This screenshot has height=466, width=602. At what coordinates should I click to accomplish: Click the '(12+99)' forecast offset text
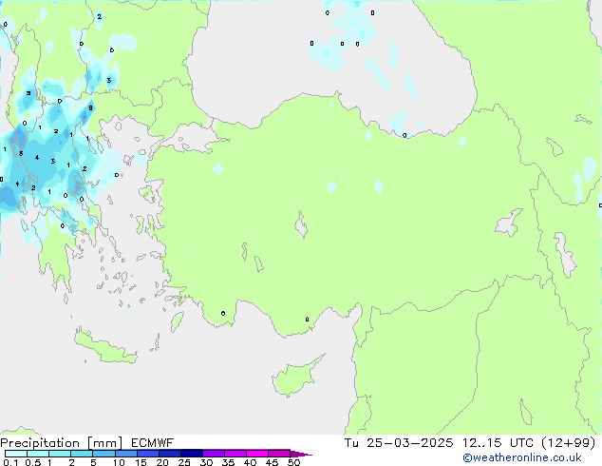(x=568, y=443)
